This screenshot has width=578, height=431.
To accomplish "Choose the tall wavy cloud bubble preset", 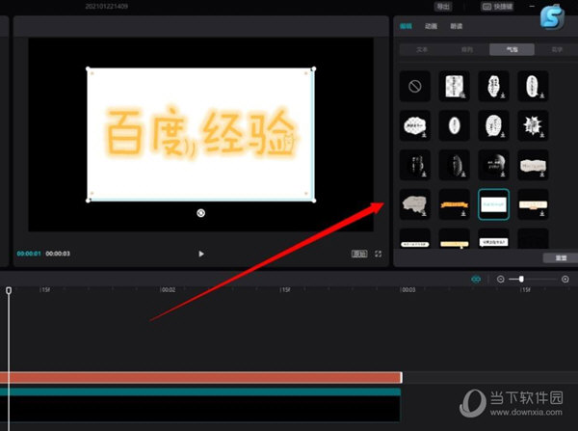I will point(493,87).
